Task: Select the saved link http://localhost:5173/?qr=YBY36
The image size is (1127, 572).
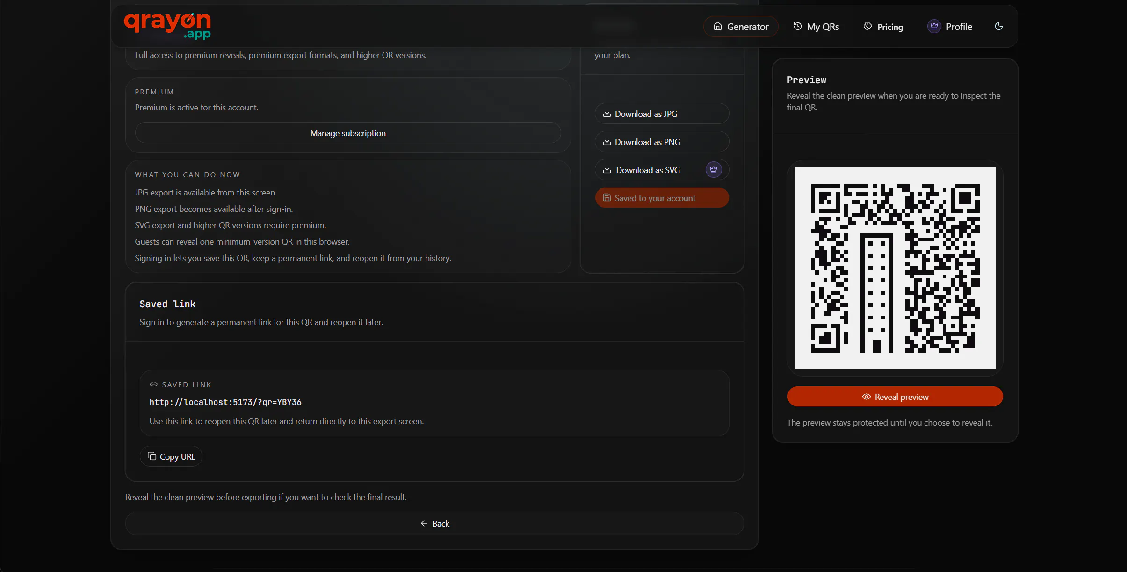Action: point(225,402)
